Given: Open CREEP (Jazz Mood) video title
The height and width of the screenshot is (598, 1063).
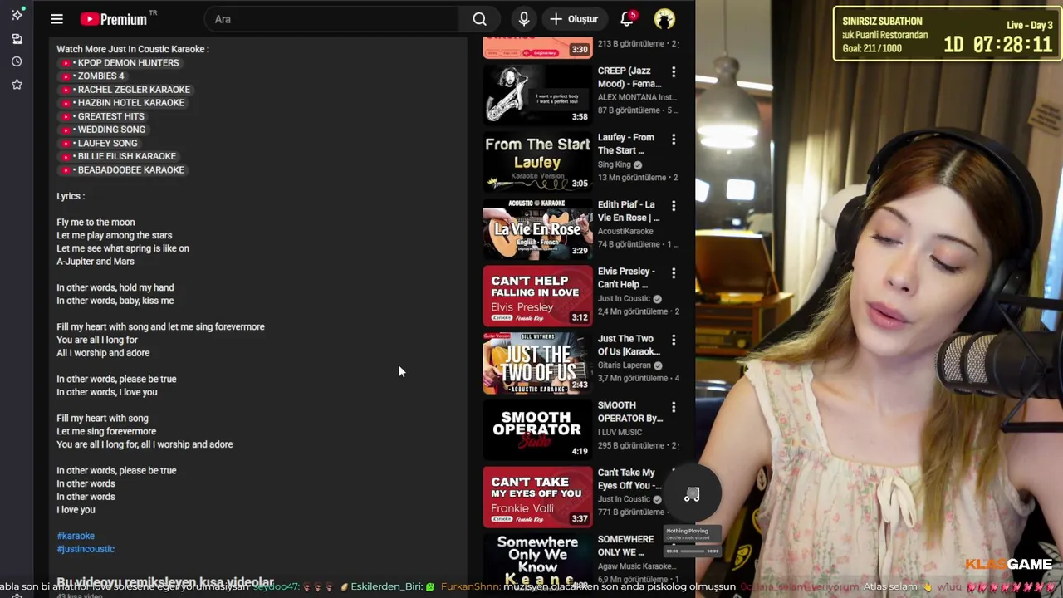Looking at the screenshot, I should click(x=629, y=77).
